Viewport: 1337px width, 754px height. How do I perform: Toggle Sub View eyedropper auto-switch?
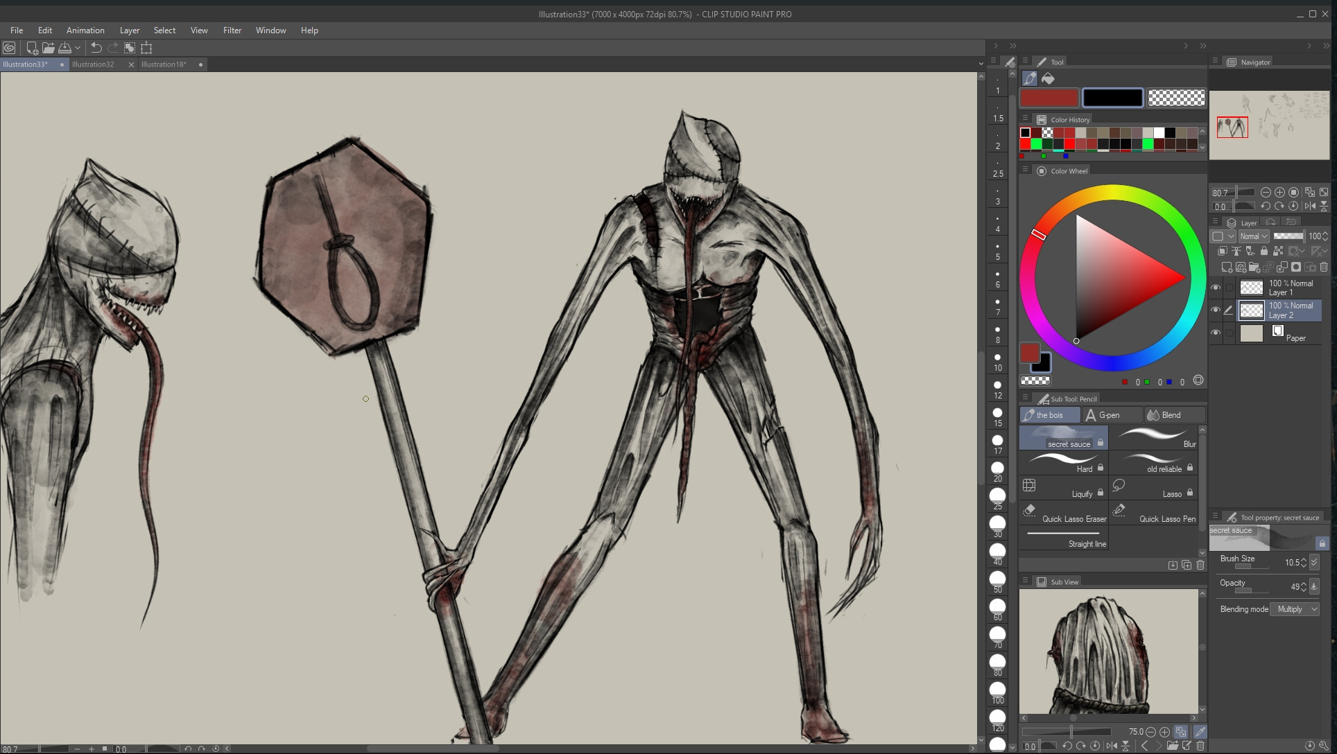[1200, 732]
